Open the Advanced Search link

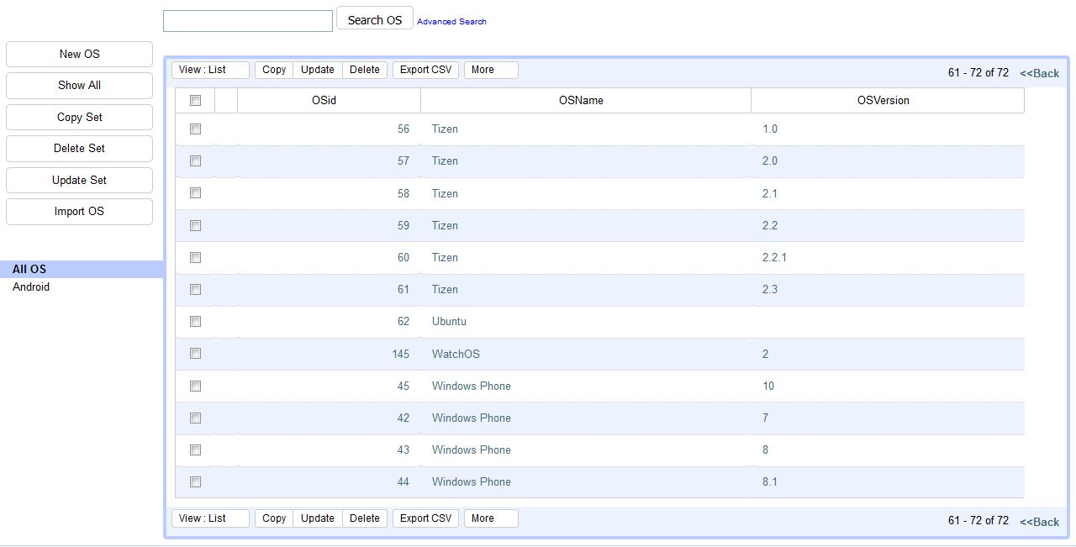(x=451, y=21)
